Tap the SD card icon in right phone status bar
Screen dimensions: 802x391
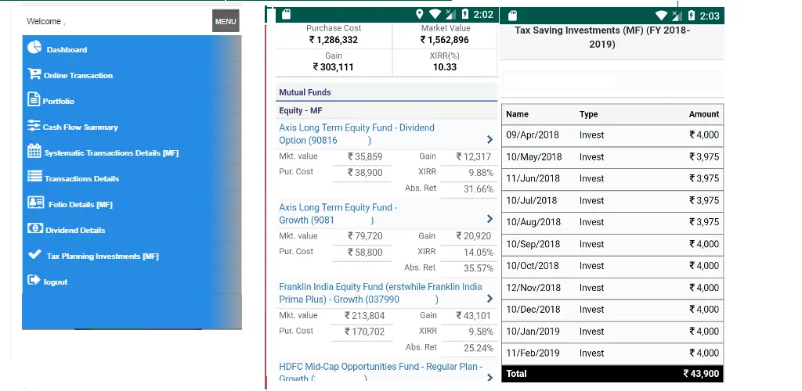[513, 16]
